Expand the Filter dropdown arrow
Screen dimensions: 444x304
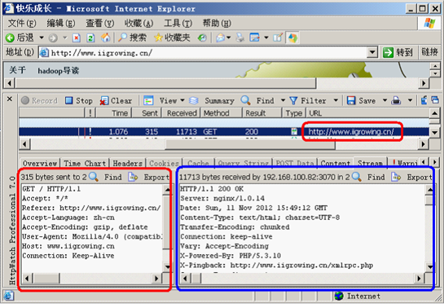pos(336,100)
